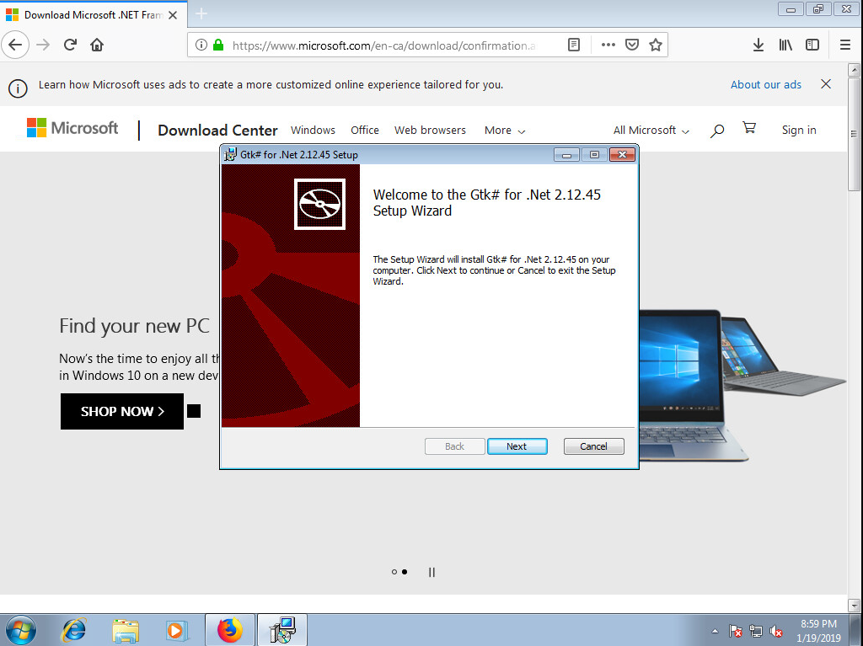Click scrollbar down arrow in Firefox
Viewport: 863px width, 646px height.
pos(854,606)
